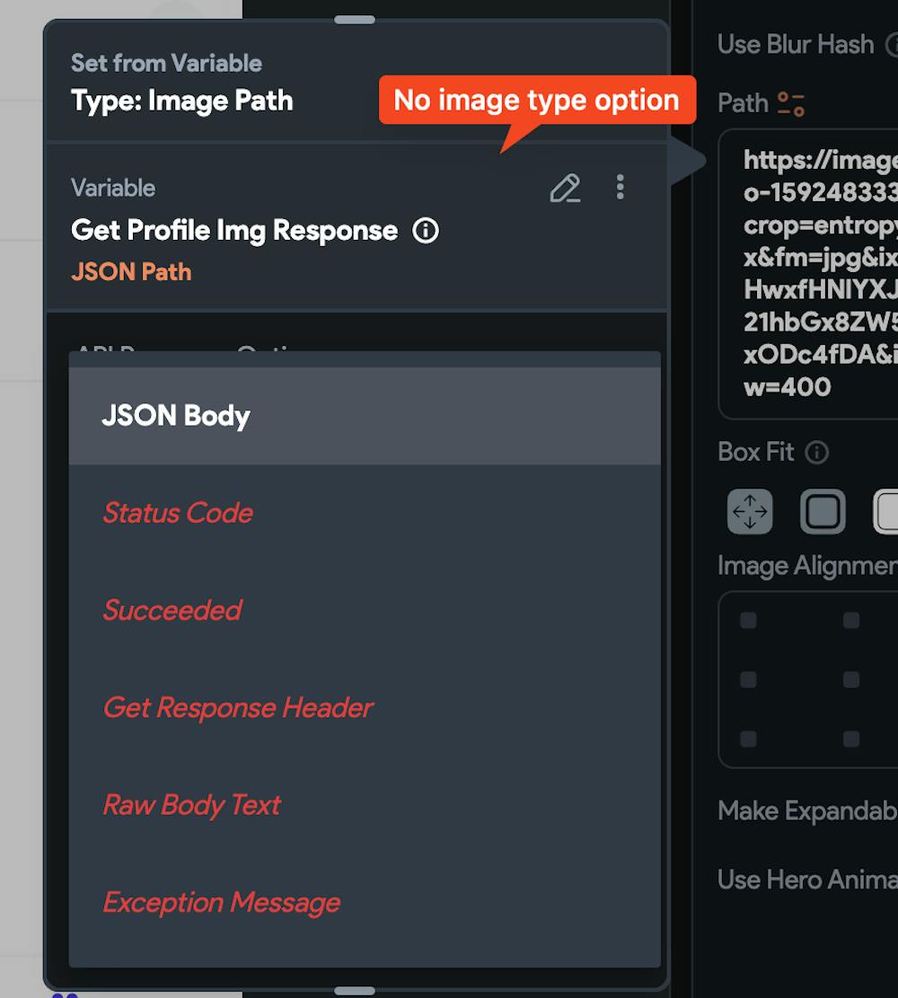Click the JSON Path orange label
The height and width of the screenshot is (998, 898).
coord(131,272)
